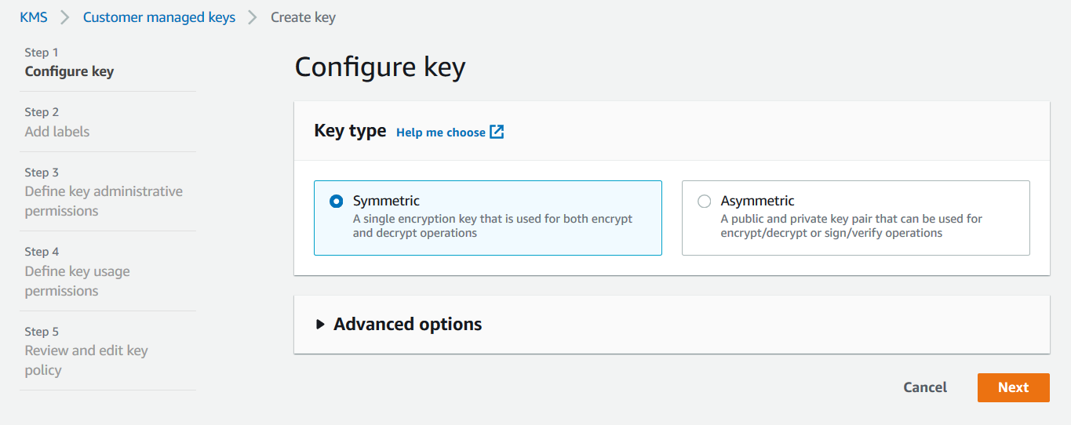Cancel the key creation wizard
The width and height of the screenshot is (1071, 425).
(925, 387)
